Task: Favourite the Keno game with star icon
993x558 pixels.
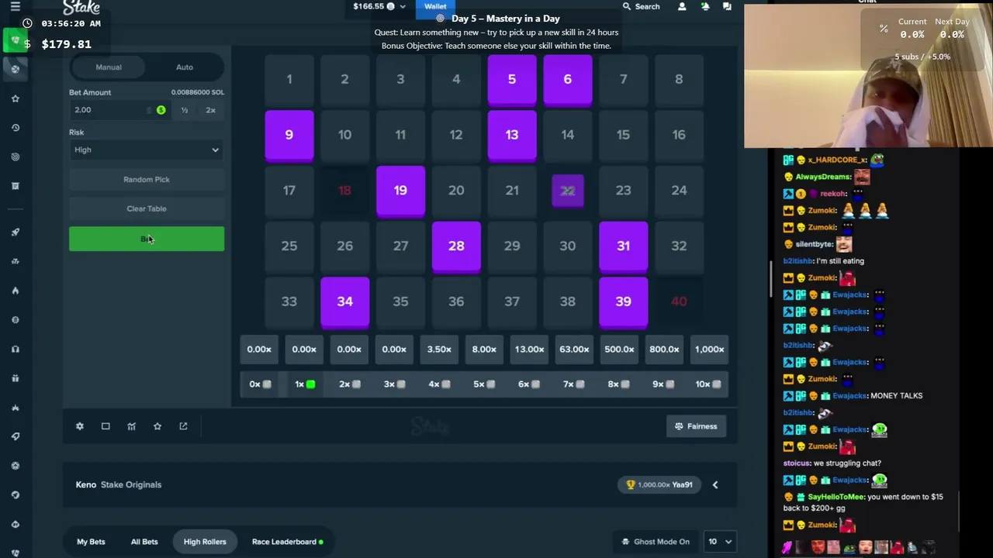Action: [157, 426]
